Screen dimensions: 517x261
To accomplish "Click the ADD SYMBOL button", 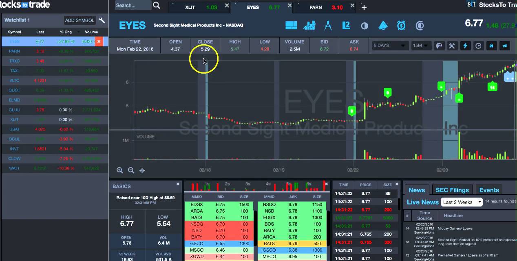I will click(x=80, y=20).
